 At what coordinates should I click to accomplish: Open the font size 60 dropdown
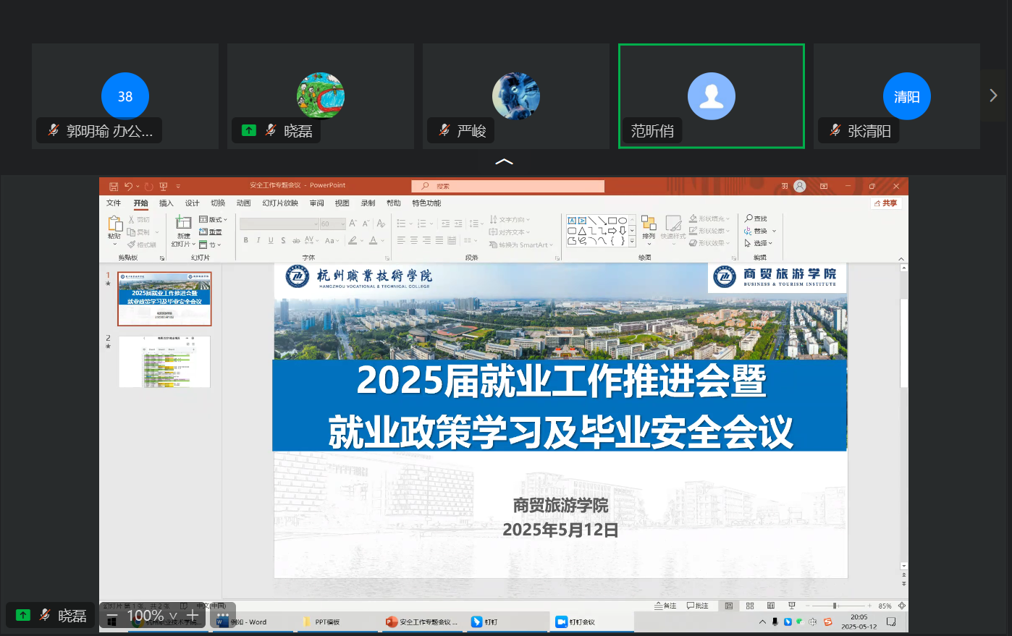click(x=342, y=224)
